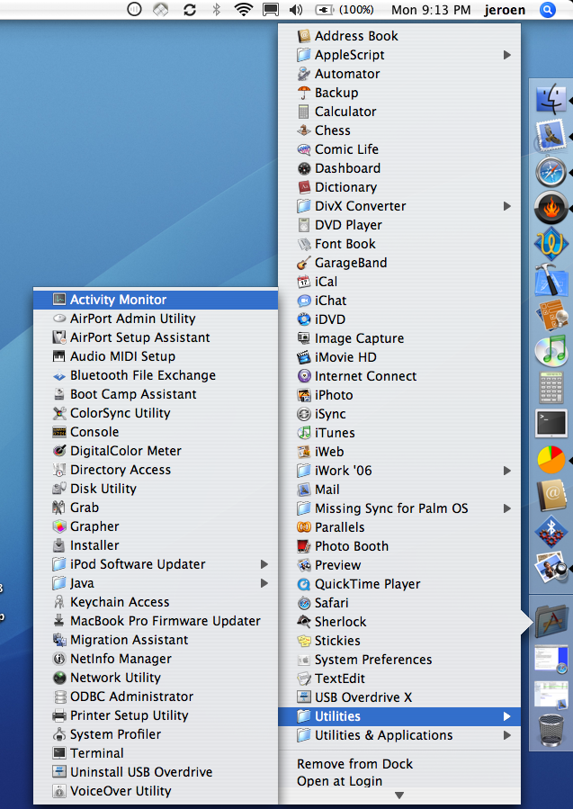Select Uninstall USB Overdrive

(156, 772)
